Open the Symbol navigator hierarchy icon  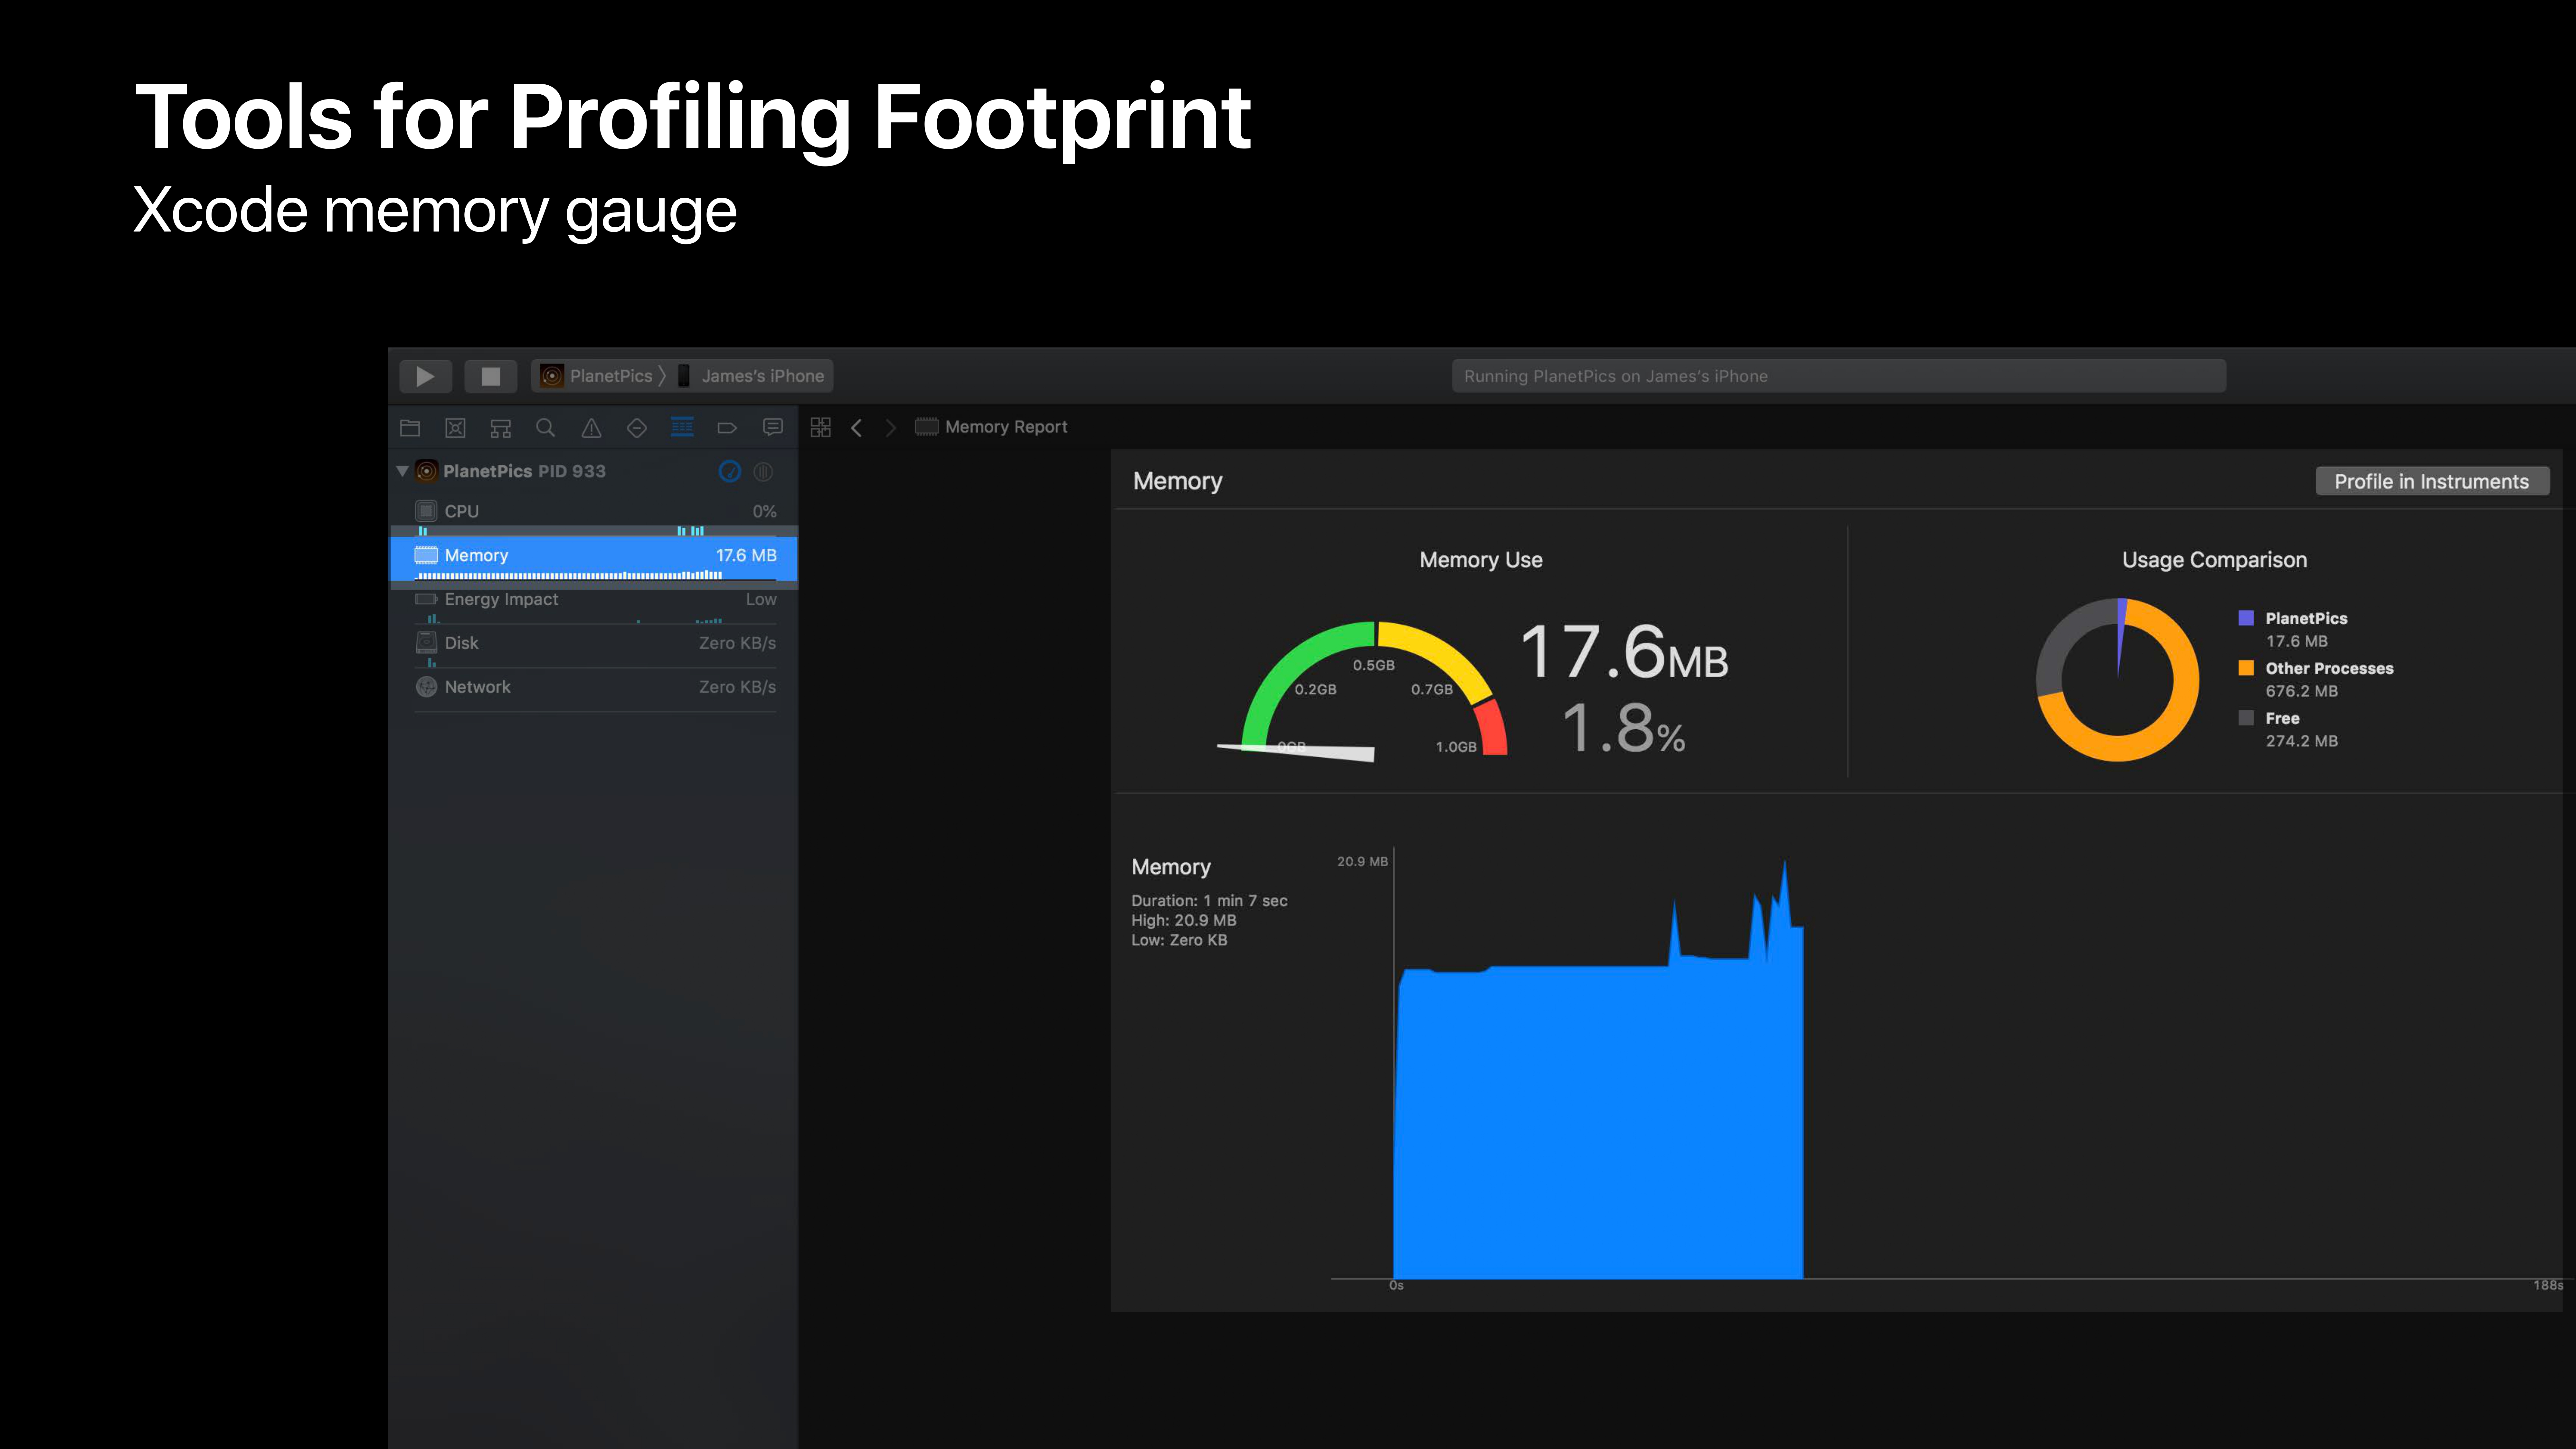click(500, 428)
